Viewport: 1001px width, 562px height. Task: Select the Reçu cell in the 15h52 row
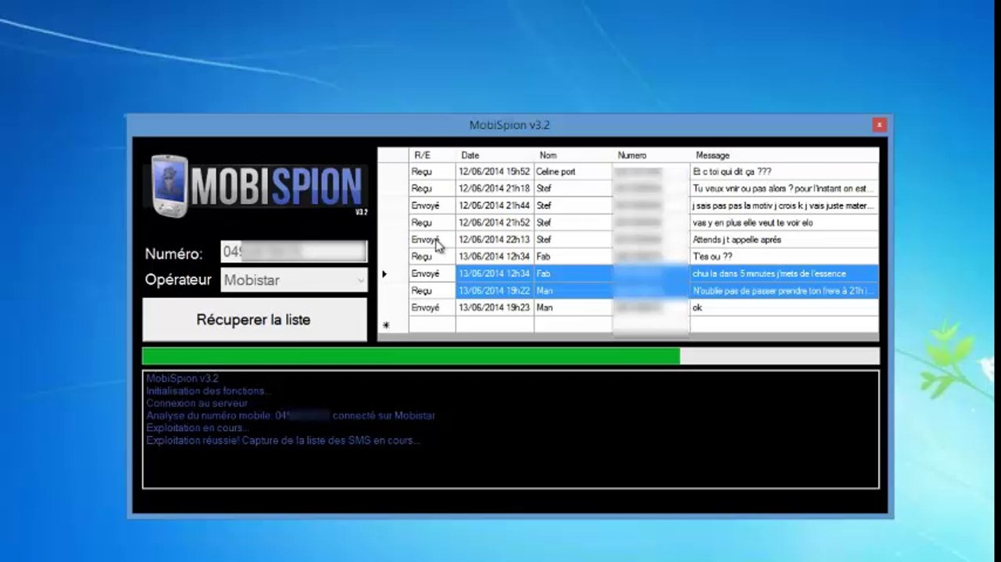[432, 172]
